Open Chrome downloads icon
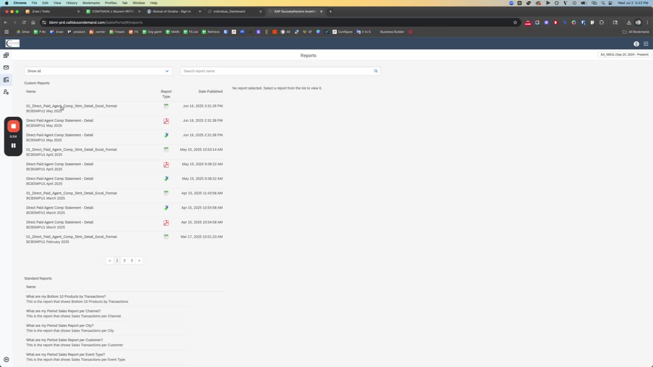The image size is (653, 367). point(629,22)
